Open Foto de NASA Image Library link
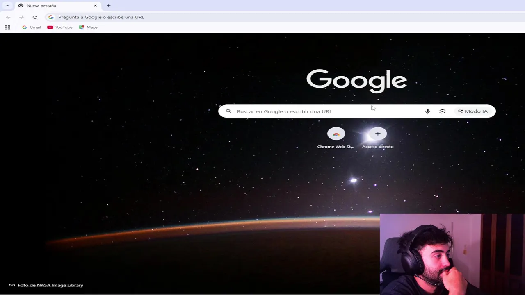This screenshot has height=295, width=525. pos(50,285)
